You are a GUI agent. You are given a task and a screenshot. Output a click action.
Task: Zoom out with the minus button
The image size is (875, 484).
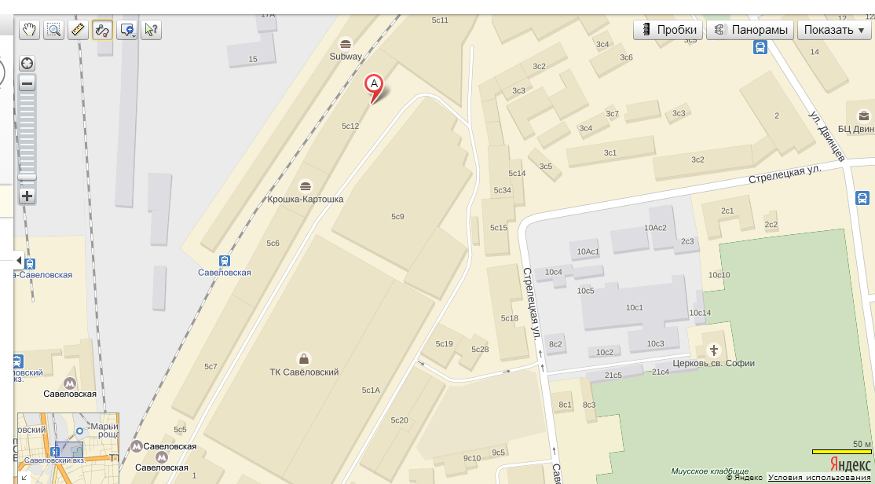coord(27,84)
